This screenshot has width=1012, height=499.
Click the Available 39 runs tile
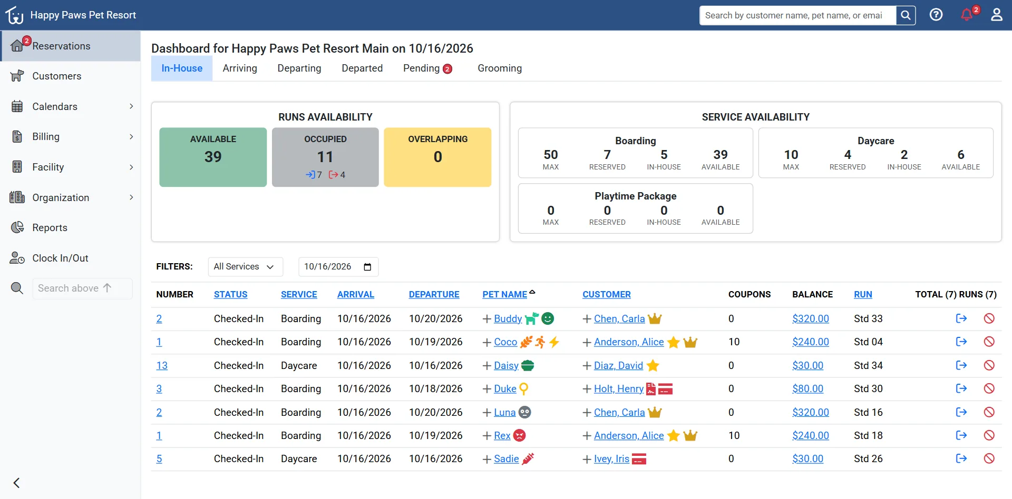[213, 157]
